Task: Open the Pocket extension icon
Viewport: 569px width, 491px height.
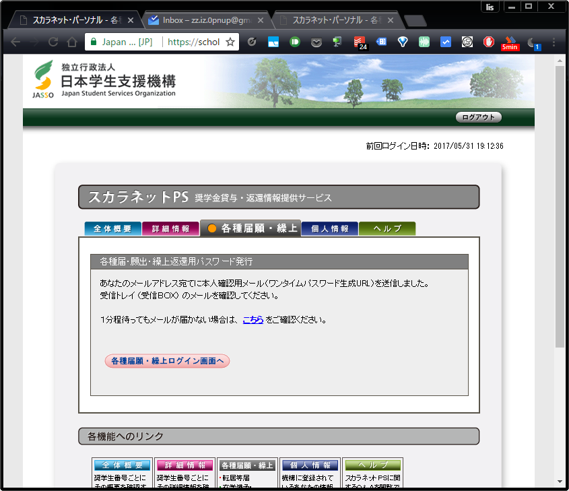Action: tap(316, 42)
